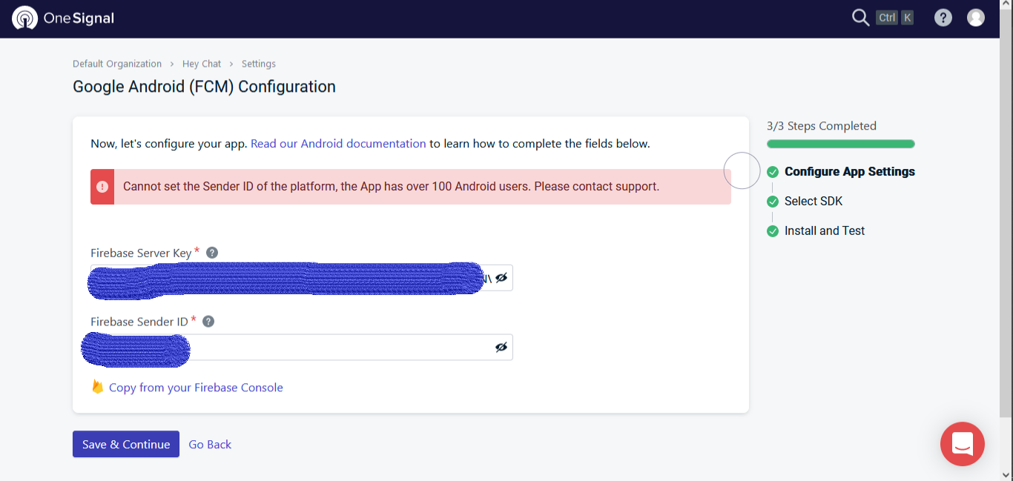Click the Google Android (FCM) Configuration heading
1013x481 pixels.
(204, 87)
